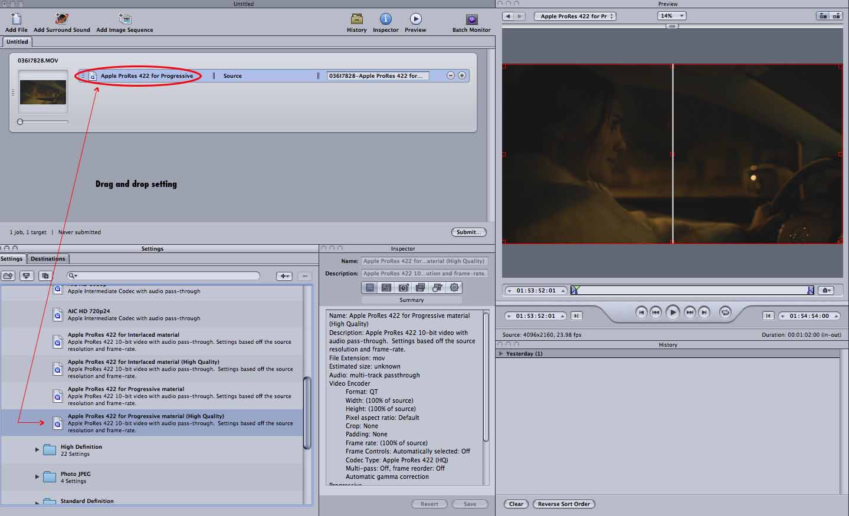The height and width of the screenshot is (516, 849).
Task: Remove target with the minus button
Action: pyautogui.click(x=451, y=75)
